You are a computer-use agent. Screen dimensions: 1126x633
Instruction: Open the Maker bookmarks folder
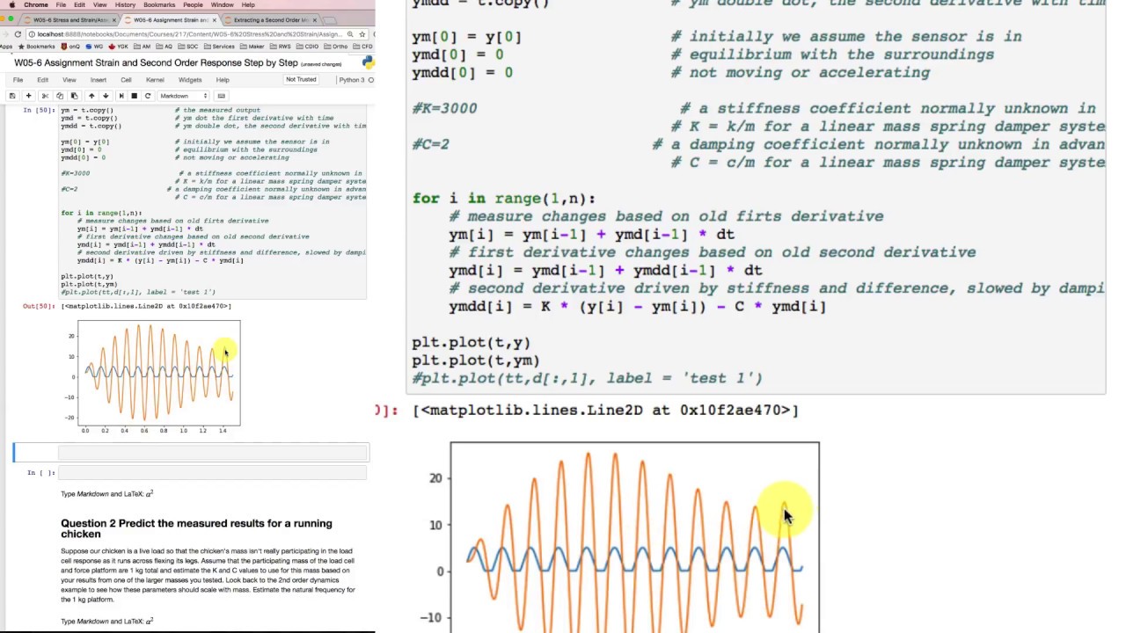[x=252, y=47]
